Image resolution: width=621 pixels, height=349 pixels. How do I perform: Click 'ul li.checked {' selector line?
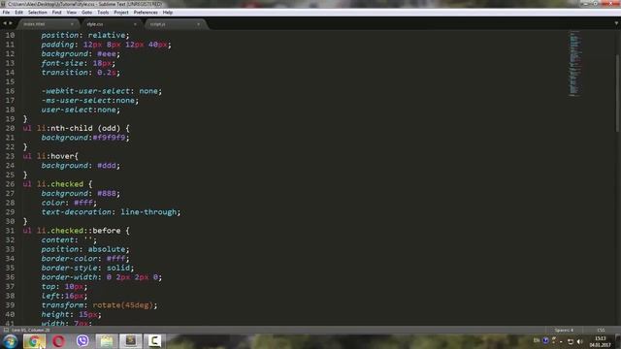pos(57,184)
